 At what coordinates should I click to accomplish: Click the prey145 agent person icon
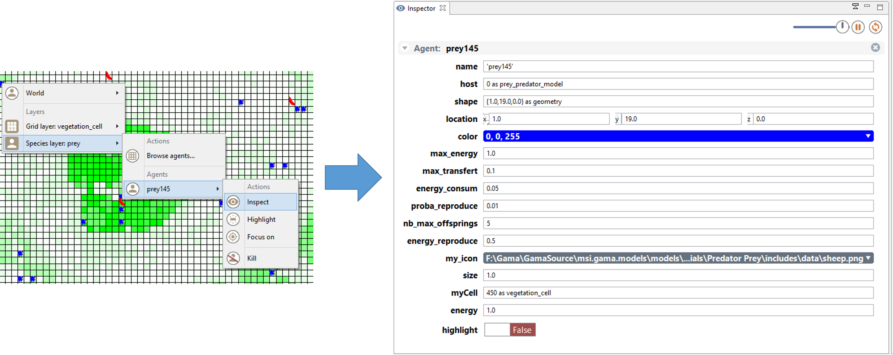tap(133, 189)
